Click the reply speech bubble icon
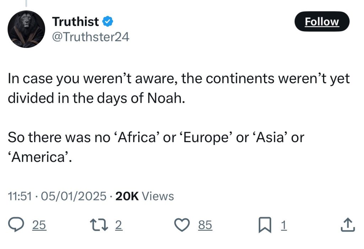364x249 pixels. (16, 224)
